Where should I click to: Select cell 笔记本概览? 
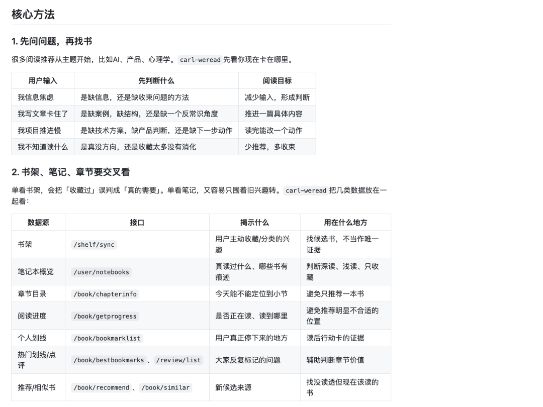(x=38, y=272)
